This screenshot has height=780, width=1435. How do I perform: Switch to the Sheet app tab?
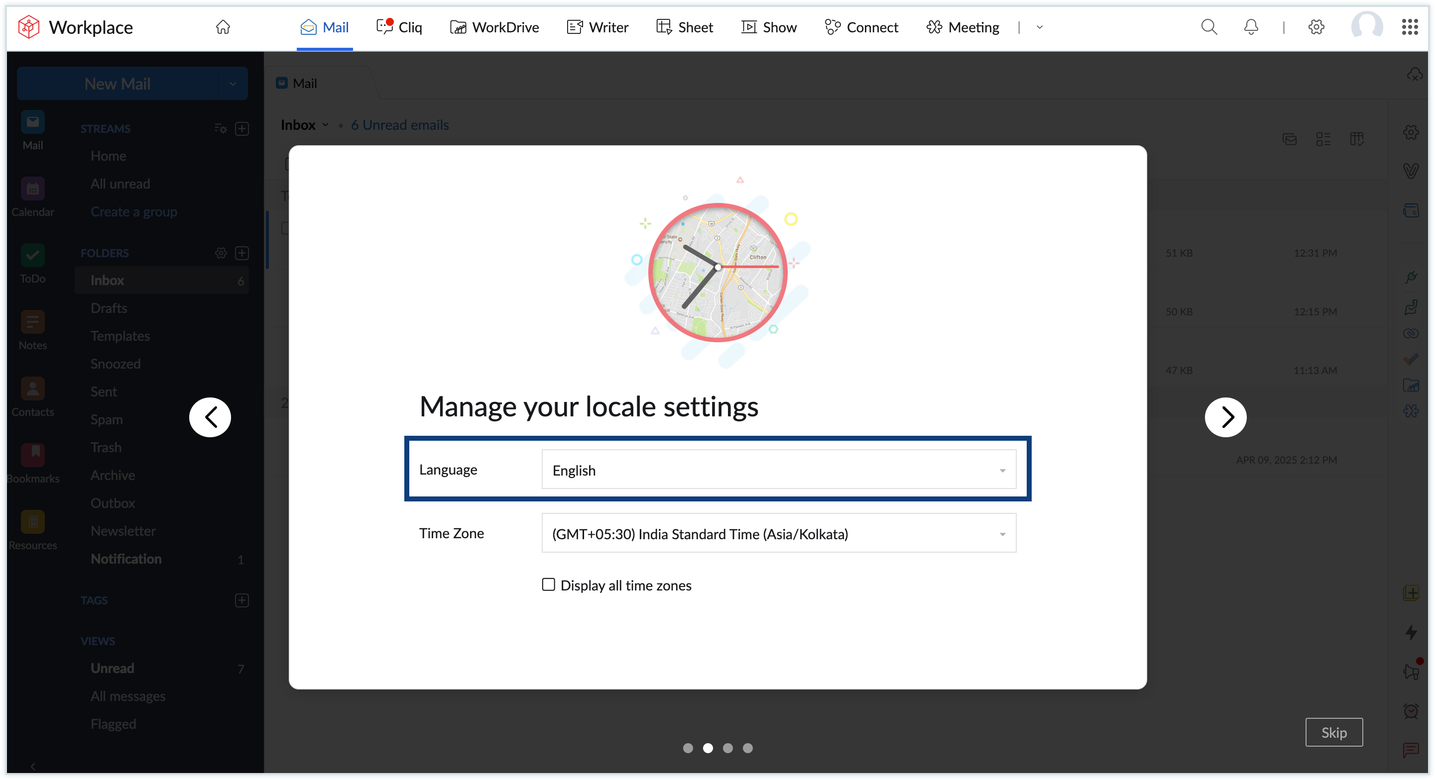(684, 27)
